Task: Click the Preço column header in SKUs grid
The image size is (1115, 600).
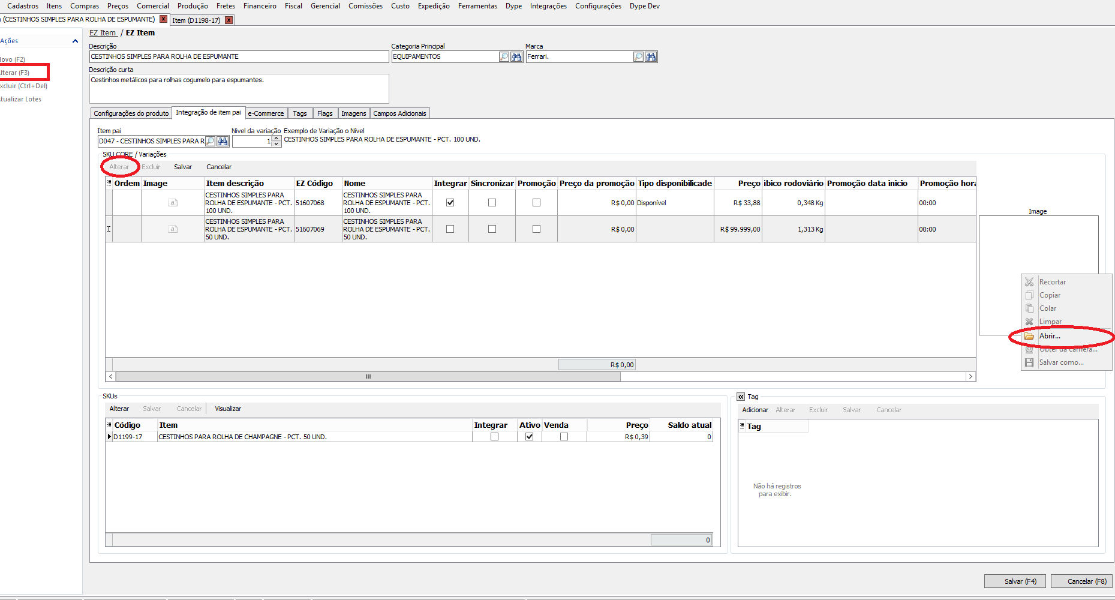Action: 618,425
